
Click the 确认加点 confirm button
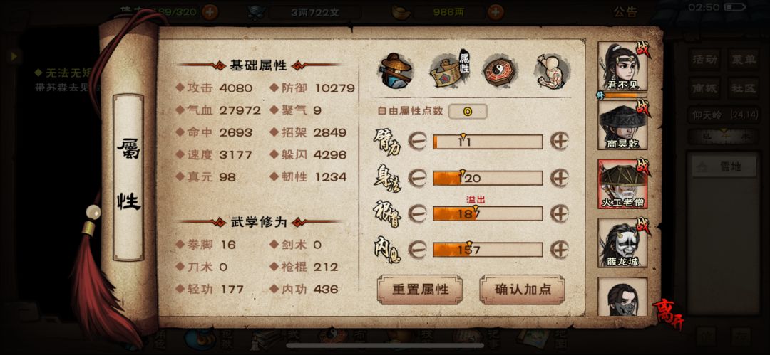[x=523, y=290]
